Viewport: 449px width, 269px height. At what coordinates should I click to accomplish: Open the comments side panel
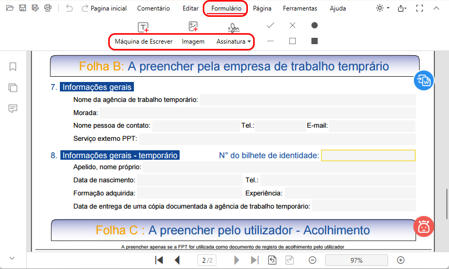pyautogui.click(x=13, y=109)
